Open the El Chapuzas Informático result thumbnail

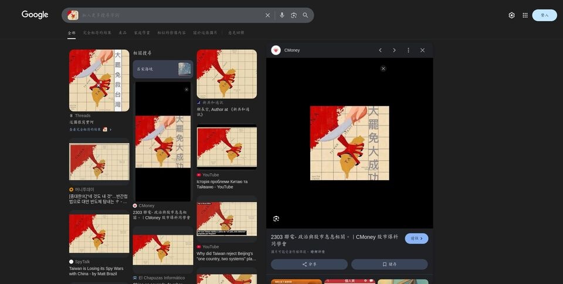(163, 250)
